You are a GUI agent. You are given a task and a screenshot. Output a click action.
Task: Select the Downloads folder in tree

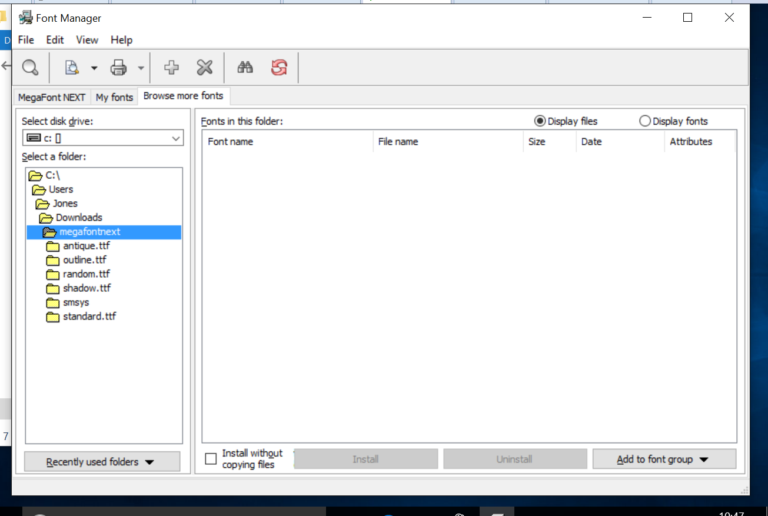tap(79, 218)
